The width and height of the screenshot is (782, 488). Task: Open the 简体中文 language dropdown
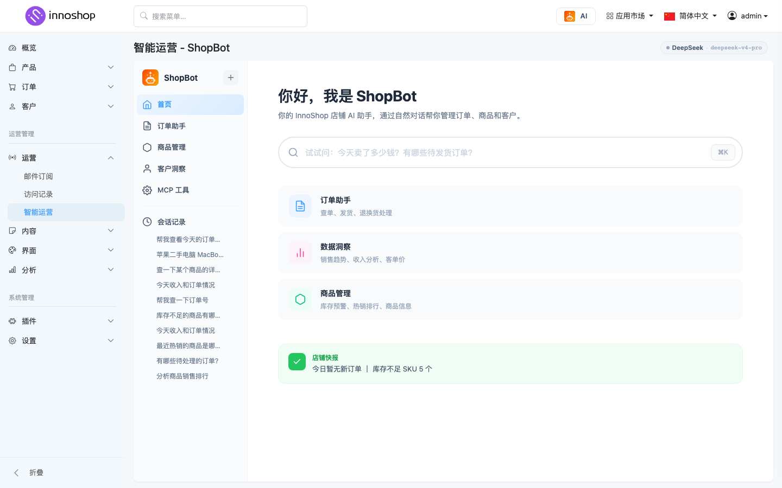point(691,16)
